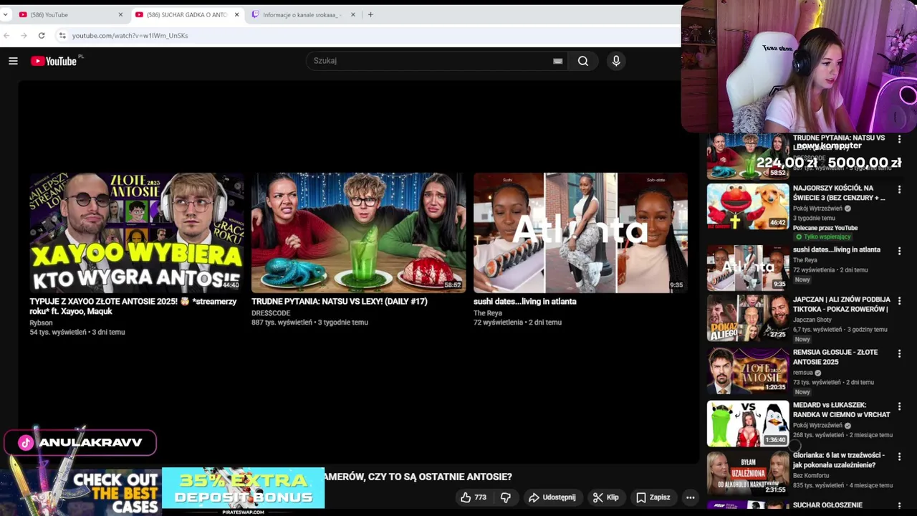This screenshot has width=917, height=516.
Task: Open the YouTube hamburger guide menu
Action: pyautogui.click(x=13, y=61)
